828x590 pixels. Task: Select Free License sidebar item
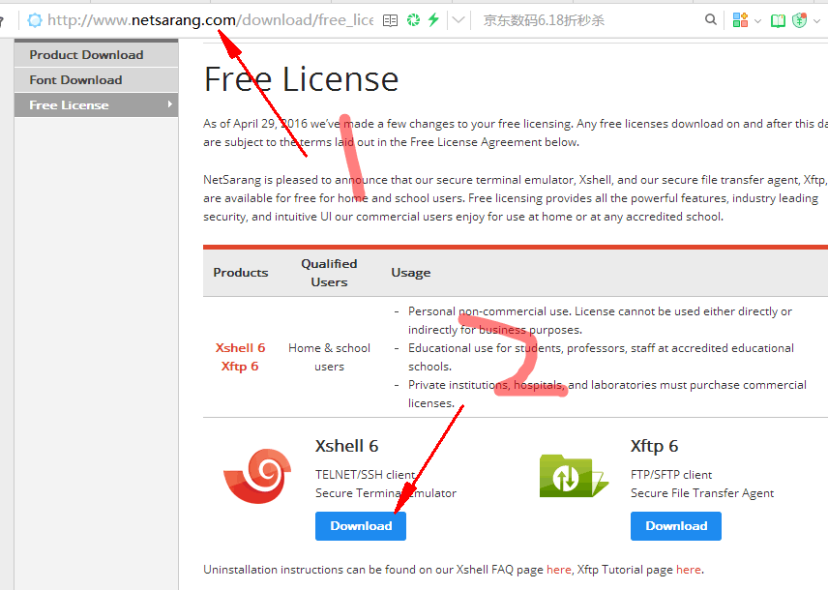click(x=96, y=105)
